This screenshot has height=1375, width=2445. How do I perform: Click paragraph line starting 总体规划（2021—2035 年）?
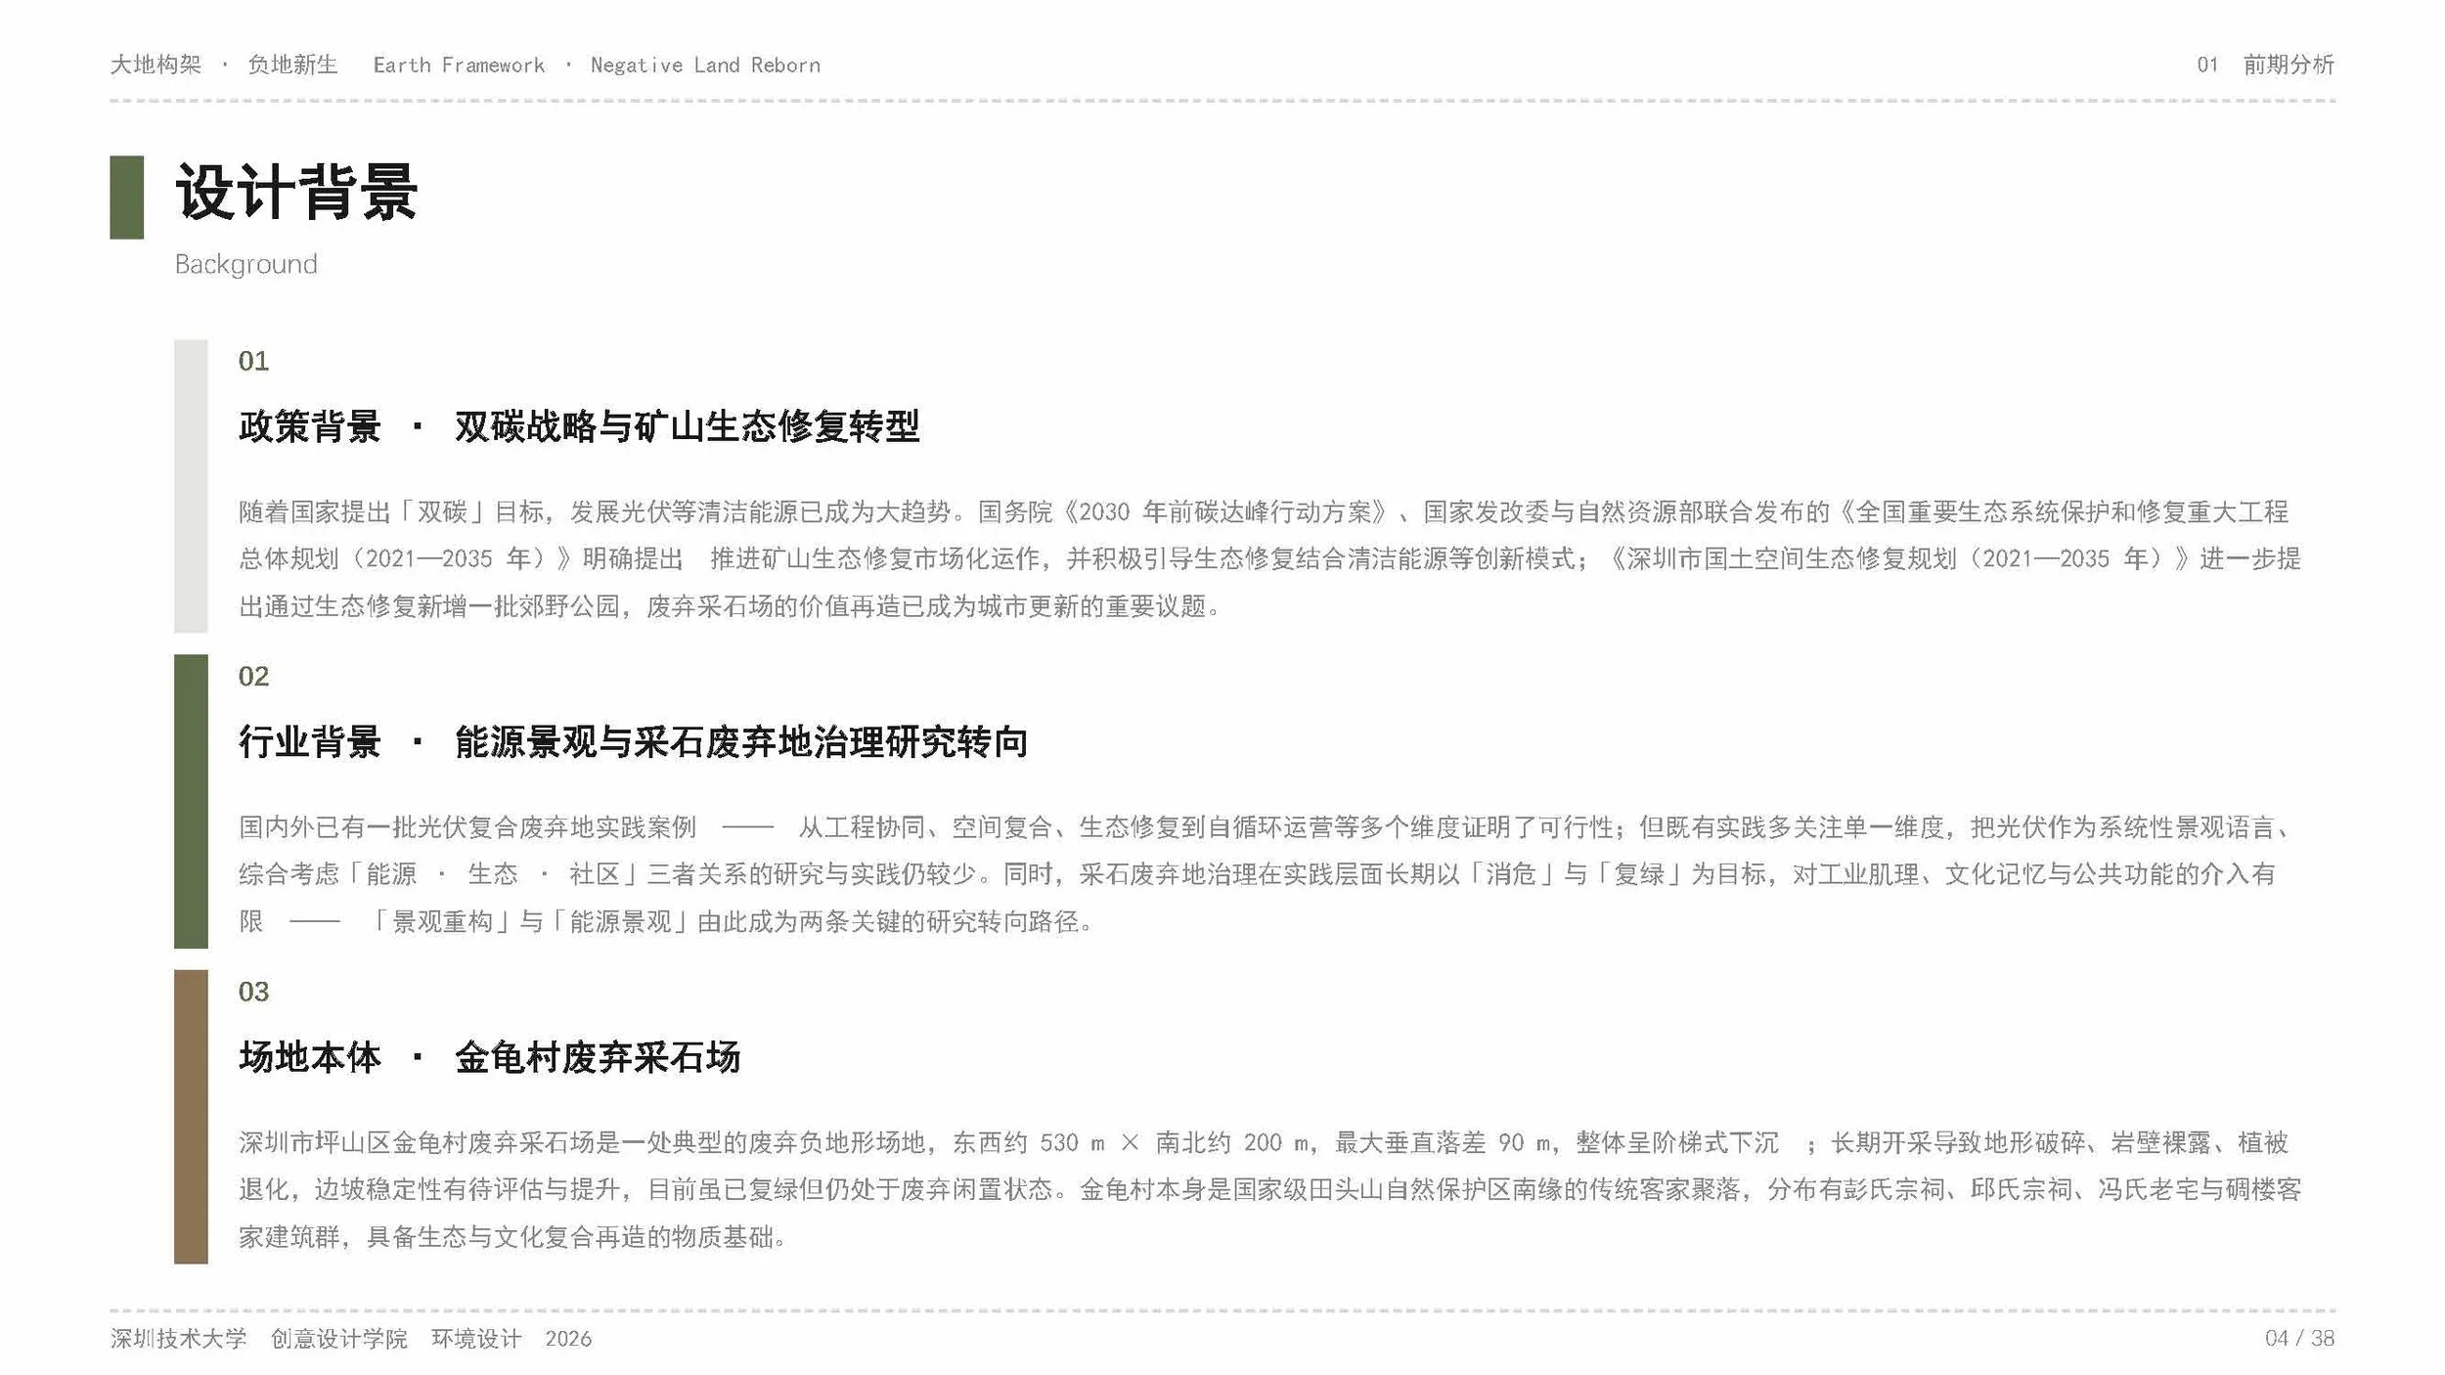[x=1269, y=558]
